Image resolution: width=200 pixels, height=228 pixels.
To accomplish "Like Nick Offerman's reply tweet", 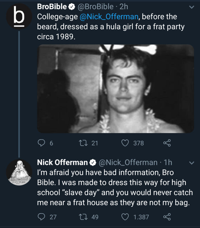I will point(125,217).
